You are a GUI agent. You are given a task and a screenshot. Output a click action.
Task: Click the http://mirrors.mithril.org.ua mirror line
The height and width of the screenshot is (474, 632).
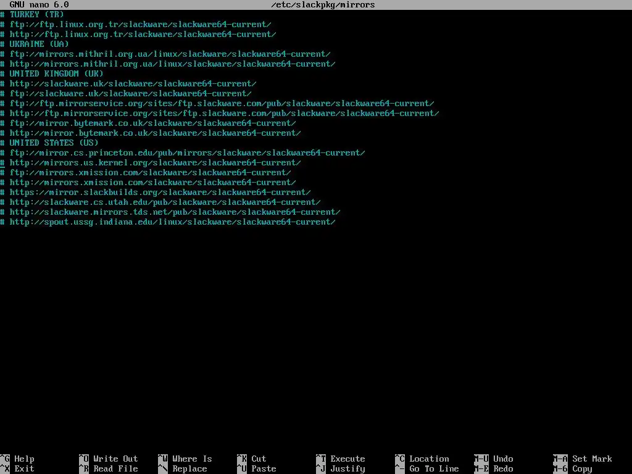pyautogui.click(x=168, y=64)
